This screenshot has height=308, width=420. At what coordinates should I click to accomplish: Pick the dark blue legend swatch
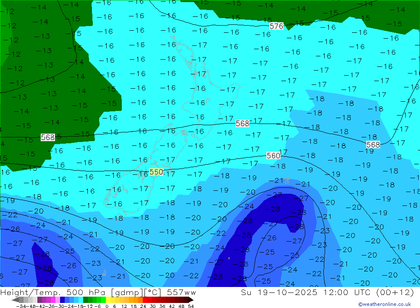pyautogui.click(x=62, y=300)
